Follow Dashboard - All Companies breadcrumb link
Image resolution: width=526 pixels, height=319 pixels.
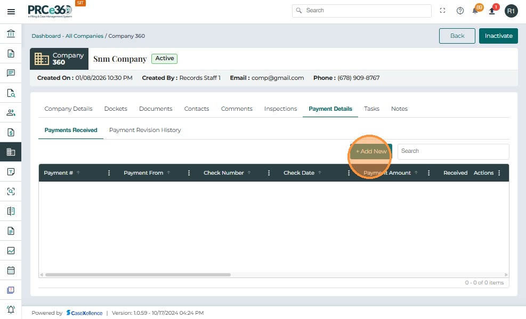68,36
